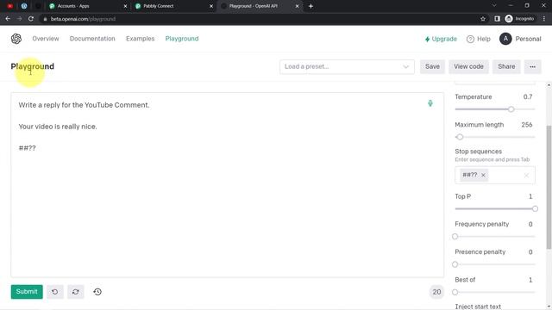Go back in the browser
The image size is (552, 310).
point(8,19)
